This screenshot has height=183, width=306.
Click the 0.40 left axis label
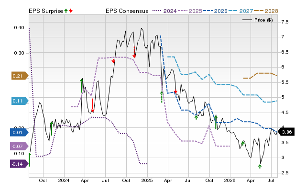coord(19,28)
